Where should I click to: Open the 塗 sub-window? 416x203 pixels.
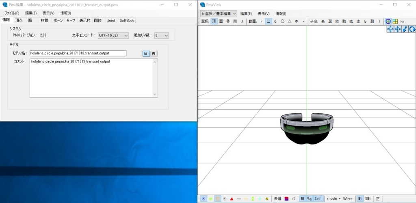[x=358, y=22]
